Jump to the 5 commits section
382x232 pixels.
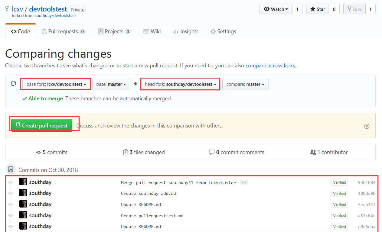click(51, 152)
